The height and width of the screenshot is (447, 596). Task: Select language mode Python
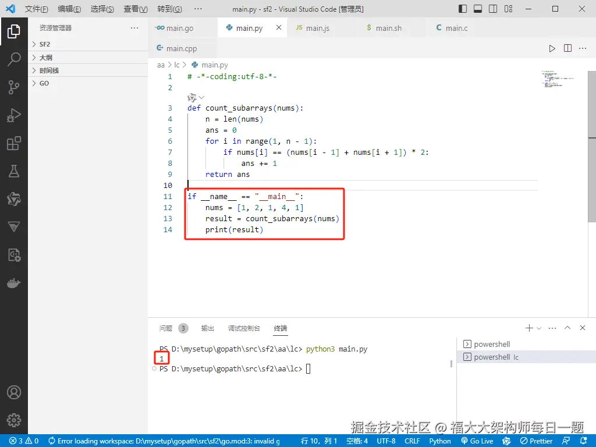(440, 441)
